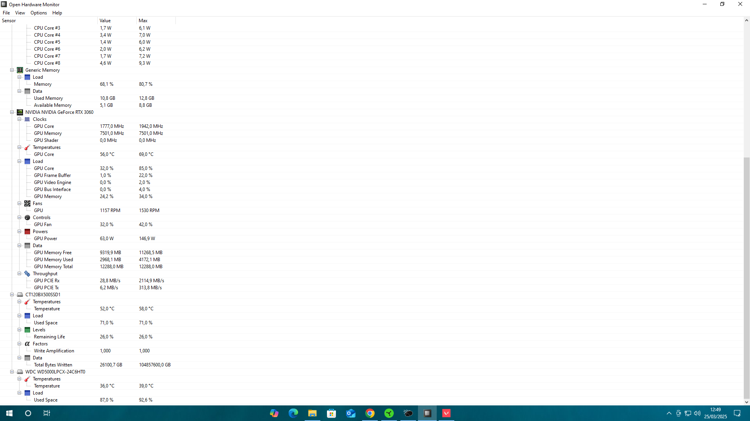
Task: Open the volume control in system tray
Action: [697, 413]
